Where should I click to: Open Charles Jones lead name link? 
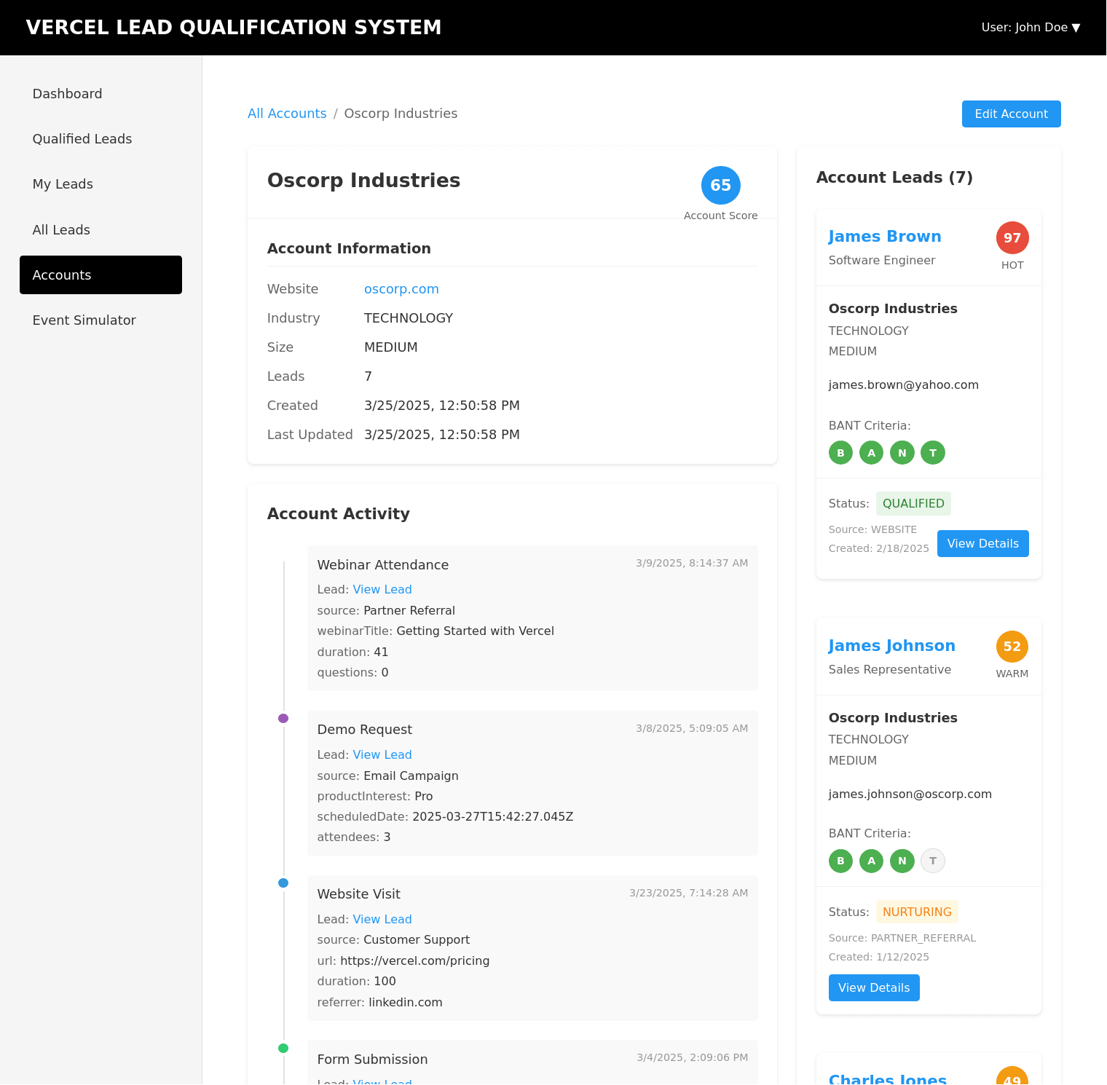pos(888,1078)
